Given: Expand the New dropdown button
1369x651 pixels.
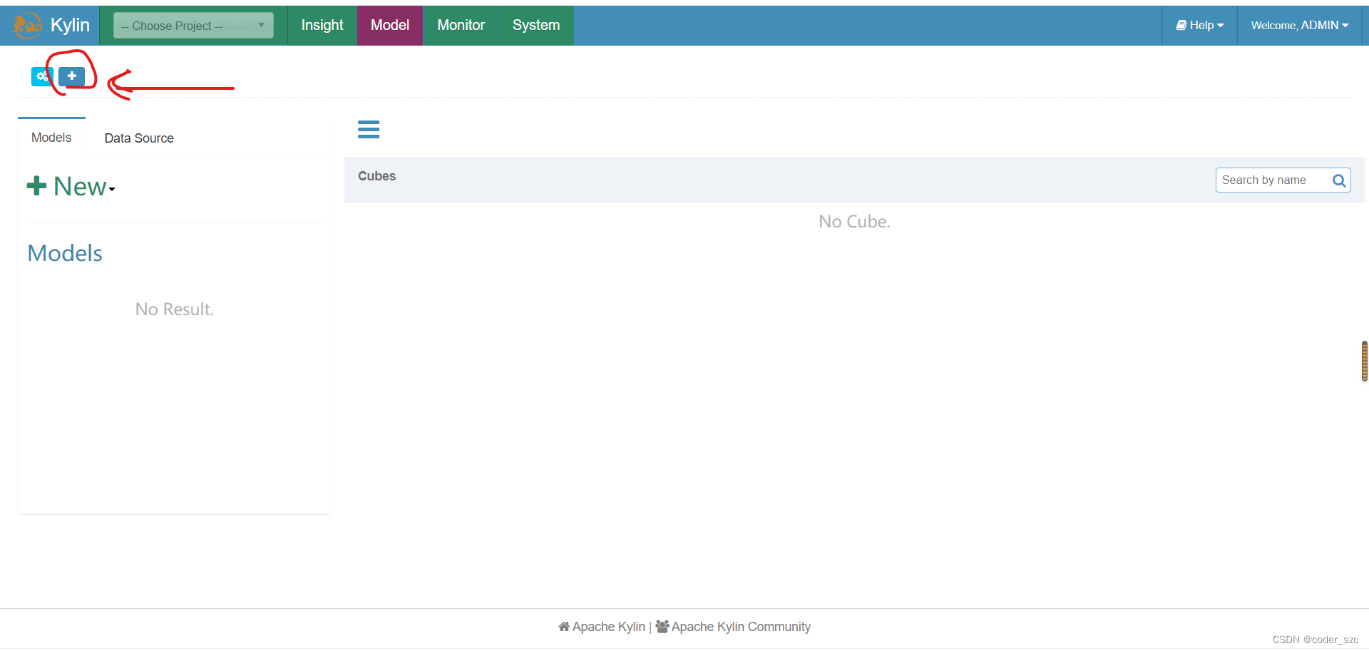Looking at the screenshot, I should [x=71, y=187].
